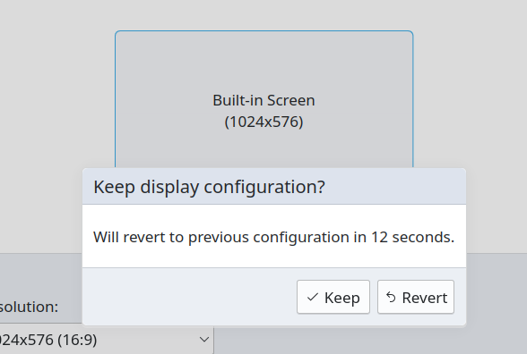Viewport: 527px width, 354px height.
Task: Click the Resolution label above the dropdown
Action: coord(29,307)
